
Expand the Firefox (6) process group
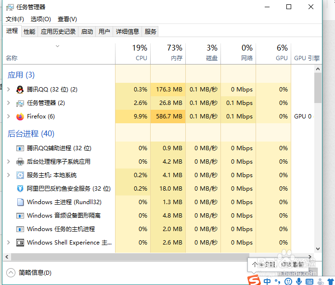click(8, 117)
